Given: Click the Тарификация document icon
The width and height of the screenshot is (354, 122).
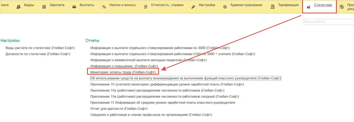Looking at the screenshot, I should [272, 7].
